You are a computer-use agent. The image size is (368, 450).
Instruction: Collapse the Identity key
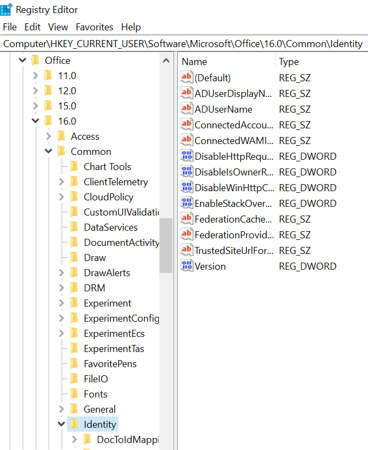point(61,423)
